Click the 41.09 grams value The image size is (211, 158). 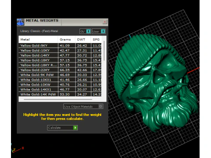coord(65,46)
